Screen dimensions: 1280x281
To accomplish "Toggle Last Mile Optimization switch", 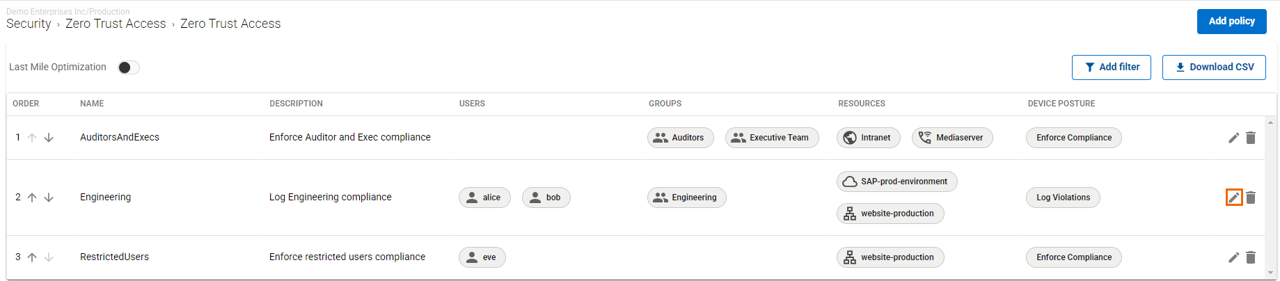I will point(129,67).
